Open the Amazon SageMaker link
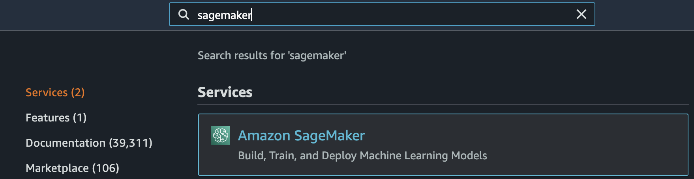The height and width of the screenshot is (179, 694). pyautogui.click(x=301, y=136)
